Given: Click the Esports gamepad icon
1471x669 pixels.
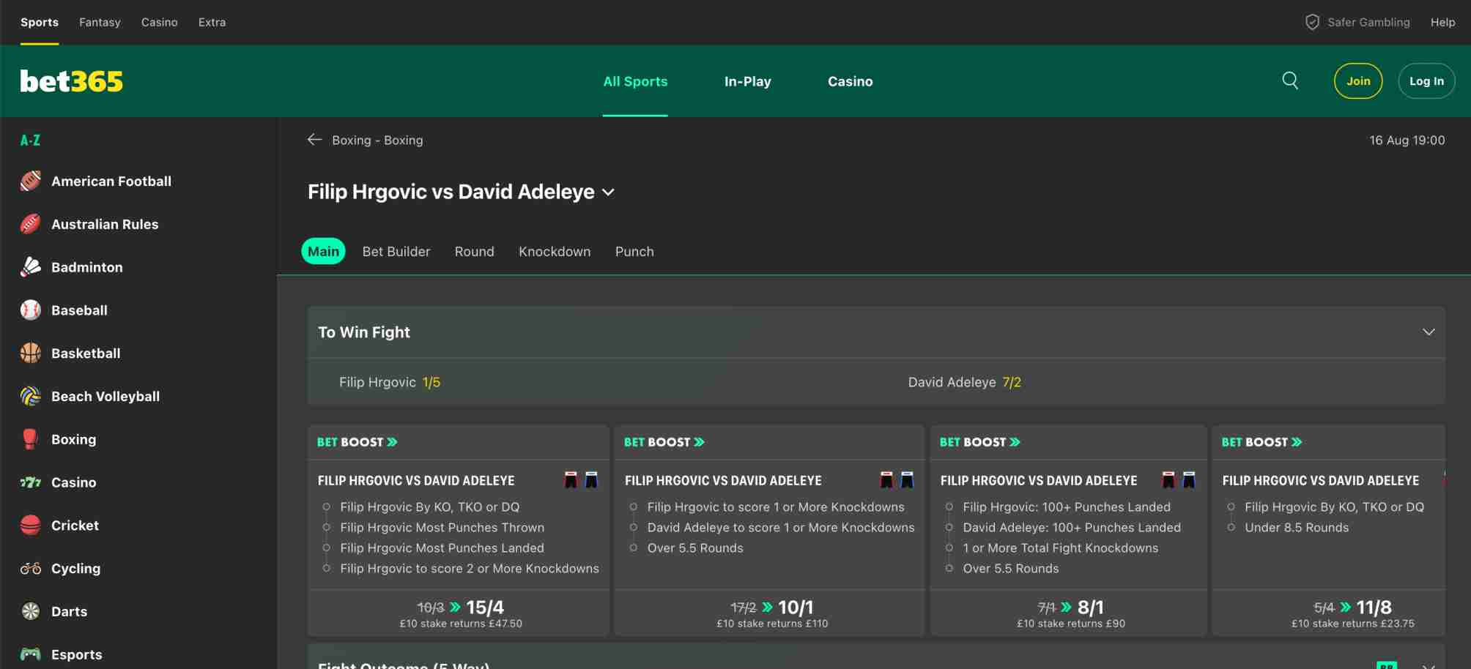Looking at the screenshot, I should tap(31, 654).
